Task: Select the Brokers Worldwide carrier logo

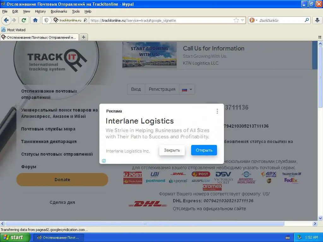Action: pyautogui.click(x=246, y=181)
